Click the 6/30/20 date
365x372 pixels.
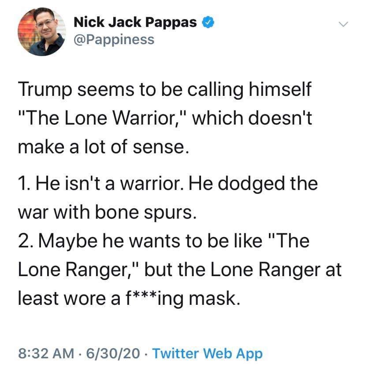pos(114,353)
